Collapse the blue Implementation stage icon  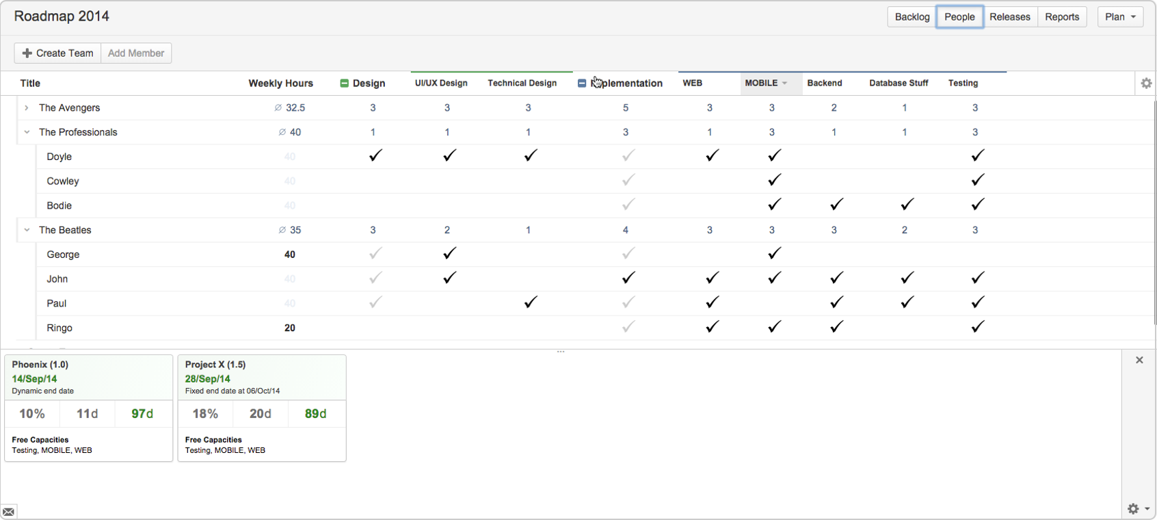(x=582, y=83)
